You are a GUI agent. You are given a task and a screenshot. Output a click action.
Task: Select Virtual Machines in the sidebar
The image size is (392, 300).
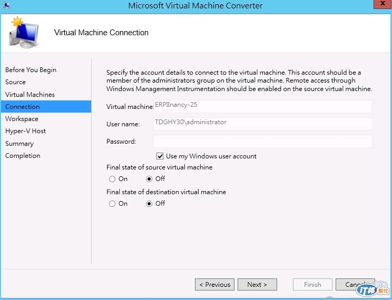point(30,94)
